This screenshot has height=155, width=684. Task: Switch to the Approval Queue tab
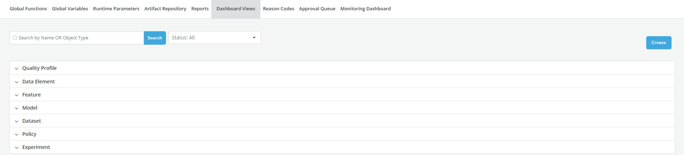tap(317, 9)
